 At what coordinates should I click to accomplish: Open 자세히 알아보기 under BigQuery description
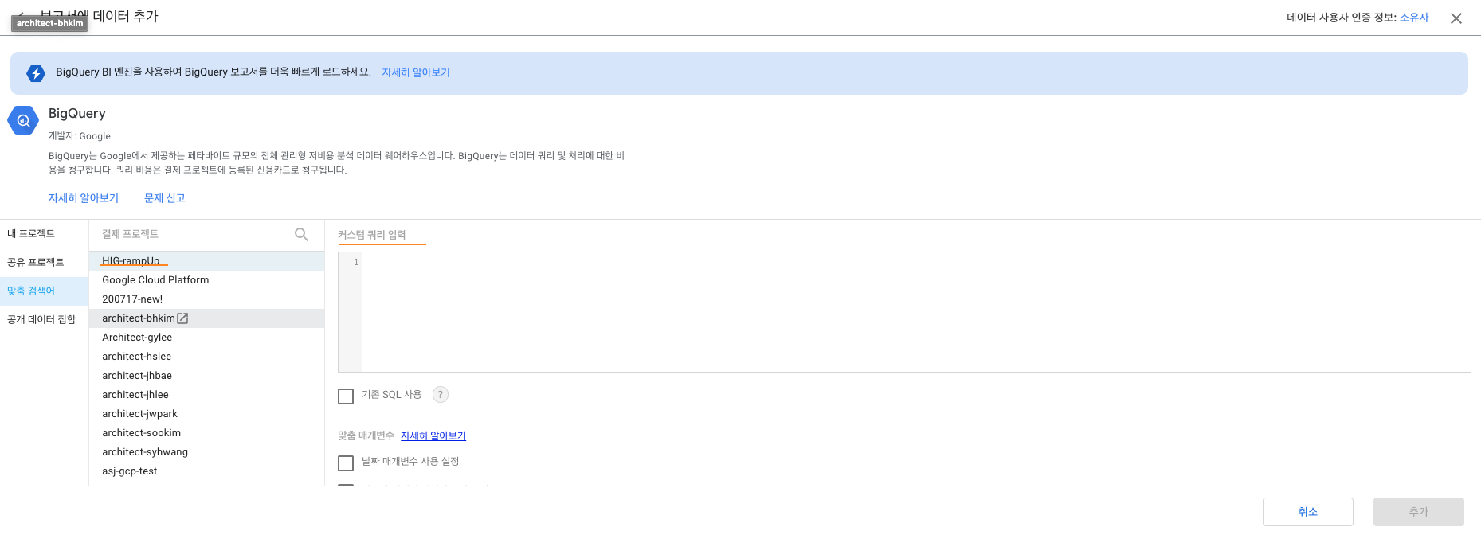[x=84, y=198]
